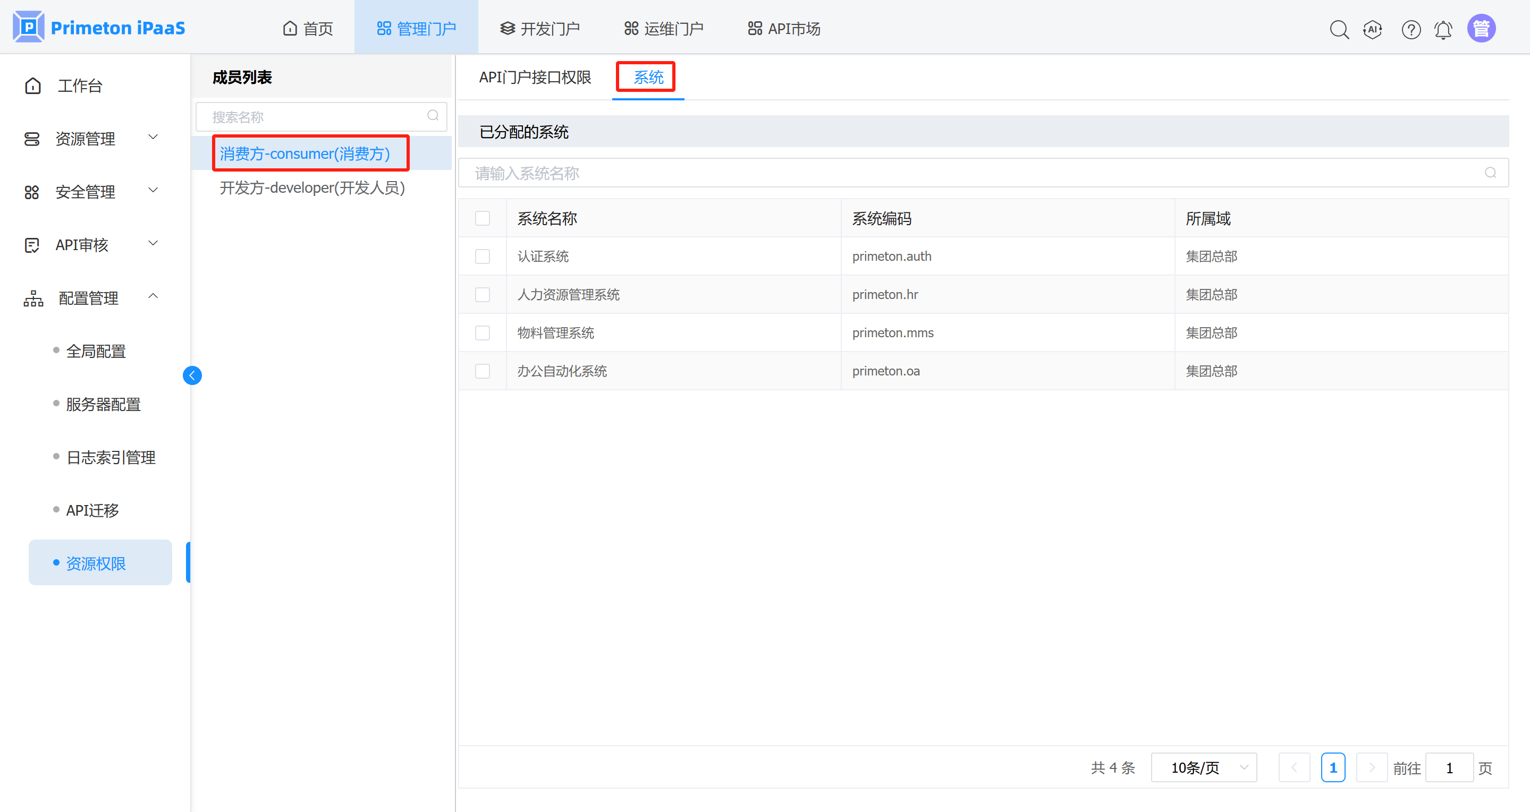Click the notification bell icon

[x=1443, y=29]
